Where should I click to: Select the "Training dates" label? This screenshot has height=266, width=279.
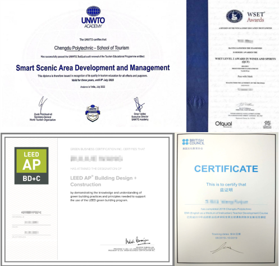tap(226, 234)
